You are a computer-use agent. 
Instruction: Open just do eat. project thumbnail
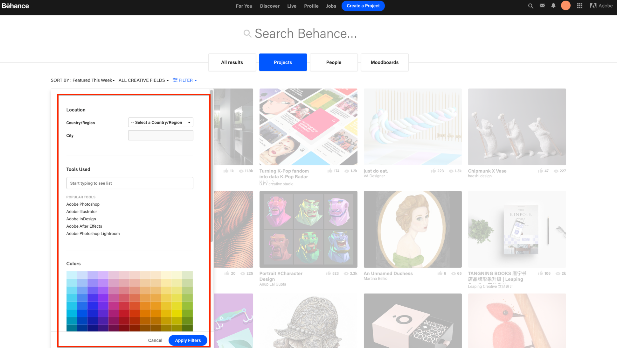(x=412, y=127)
